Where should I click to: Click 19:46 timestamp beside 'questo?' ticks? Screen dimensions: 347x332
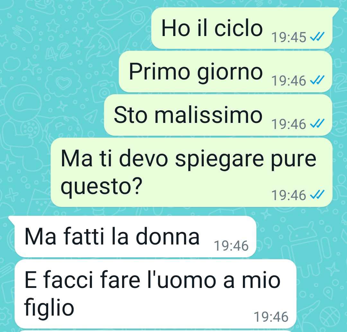pos(289,195)
